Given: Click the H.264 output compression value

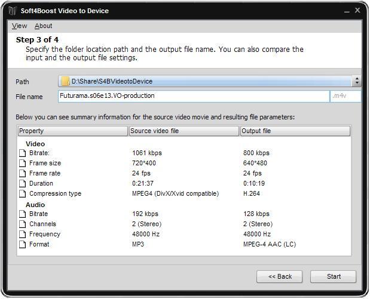Looking at the screenshot, I should tap(252, 193).
